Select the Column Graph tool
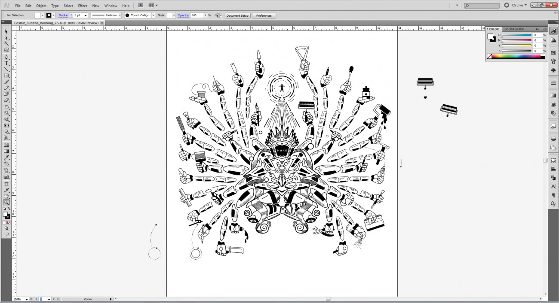The height and width of the screenshot is (303, 559). [6, 177]
